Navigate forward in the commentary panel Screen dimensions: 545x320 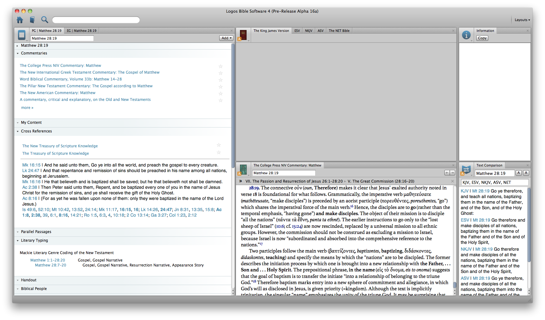452,173
